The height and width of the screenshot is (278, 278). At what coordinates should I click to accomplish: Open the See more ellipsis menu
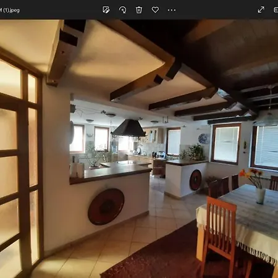click(x=172, y=10)
